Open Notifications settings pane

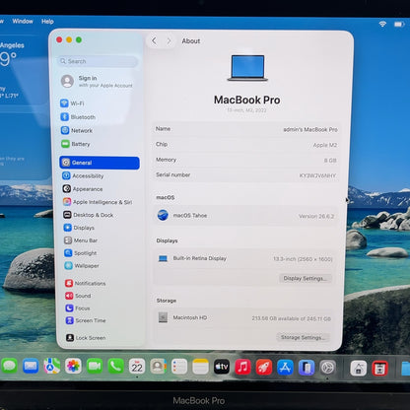pyautogui.click(x=86, y=283)
